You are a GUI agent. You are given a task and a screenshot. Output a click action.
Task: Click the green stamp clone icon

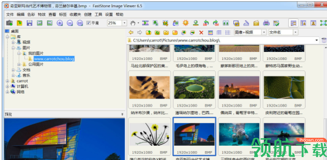(195, 23)
